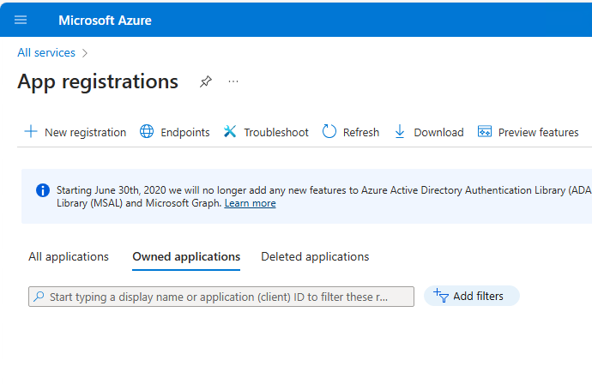The height and width of the screenshot is (384, 592).
Task: Click the App registrations page heading
Action: [98, 81]
